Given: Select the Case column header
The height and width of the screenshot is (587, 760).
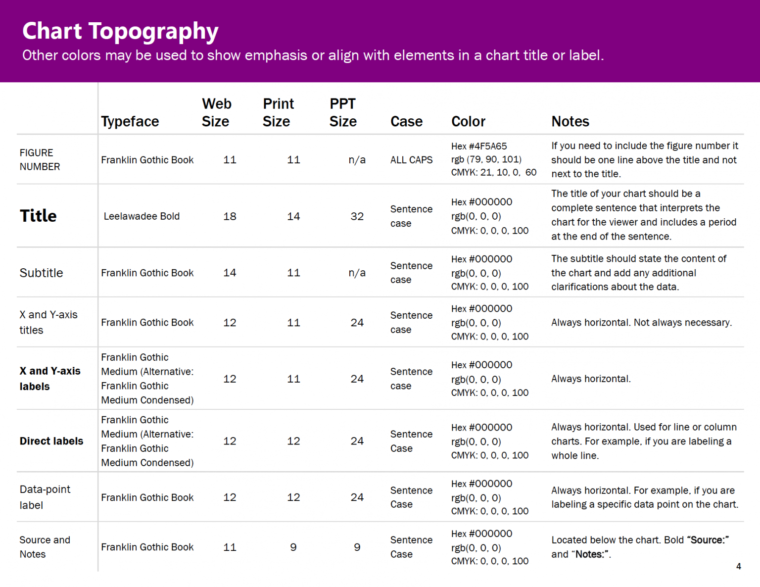Looking at the screenshot, I should [406, 121].
